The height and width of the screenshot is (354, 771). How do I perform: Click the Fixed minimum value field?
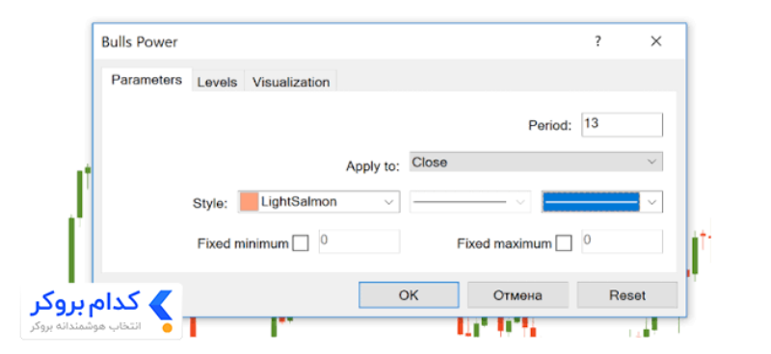pos(359,241)
